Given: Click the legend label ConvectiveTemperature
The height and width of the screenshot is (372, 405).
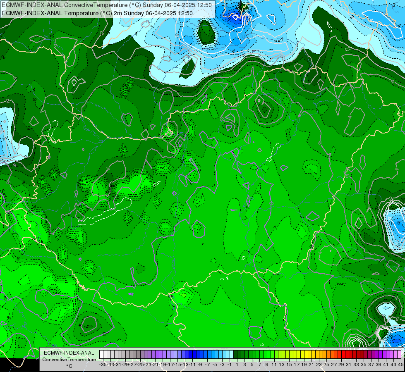Looking at the screenshot, I should 69,359.
